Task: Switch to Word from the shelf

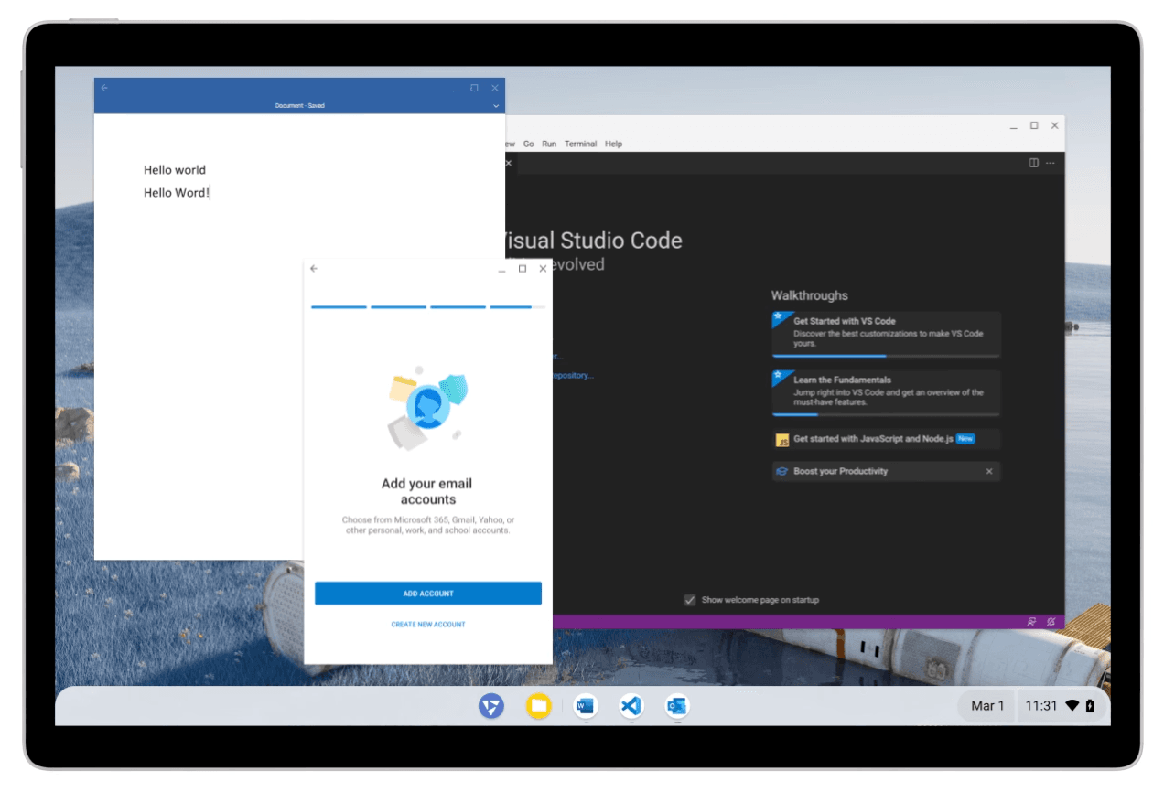Action: point(586,705)
